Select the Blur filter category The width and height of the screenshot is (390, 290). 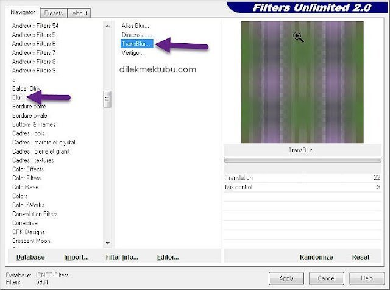coord(17,97)
